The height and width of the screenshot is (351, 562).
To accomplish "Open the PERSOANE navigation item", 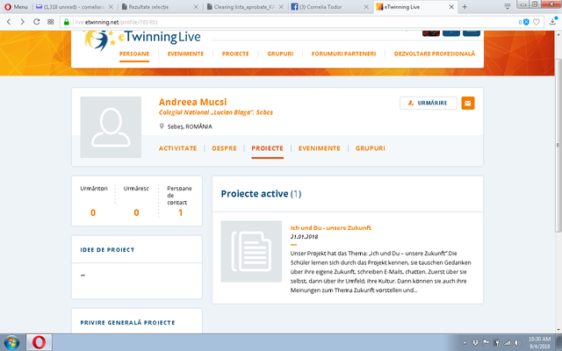I will pyautogui.click(x=134, y=54).
